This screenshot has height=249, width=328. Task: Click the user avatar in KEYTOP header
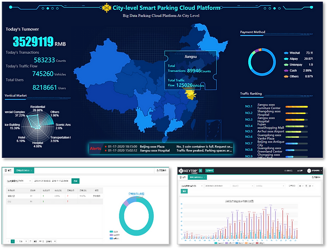(x=309, y=171)
